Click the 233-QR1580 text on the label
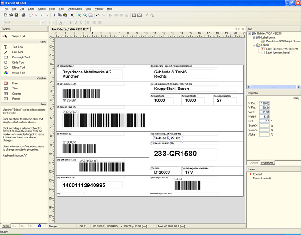The image size is (301, 235). pyautogui.click(x=175, y=154)
